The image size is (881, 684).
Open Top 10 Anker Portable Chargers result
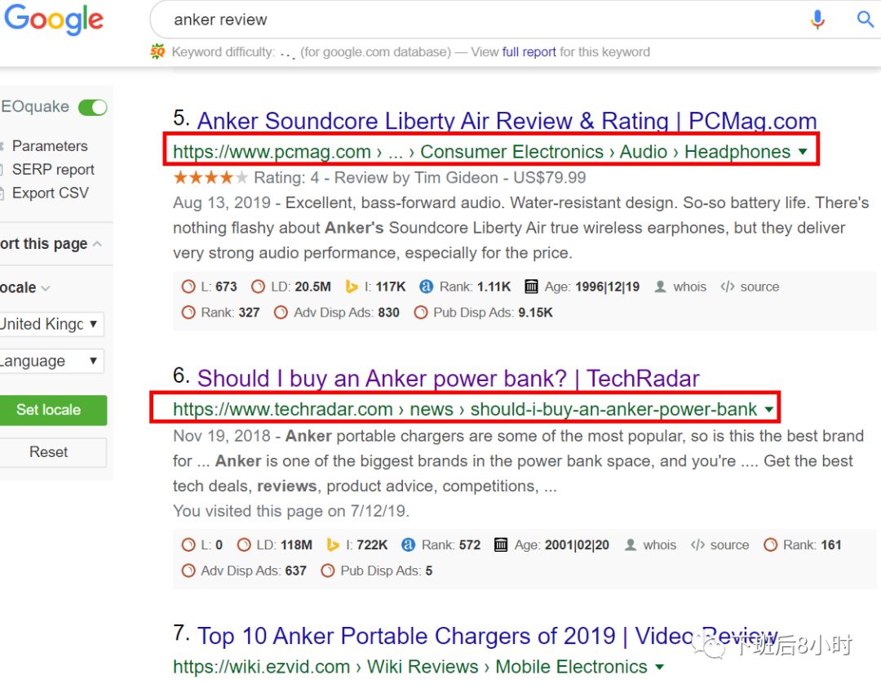487,636
